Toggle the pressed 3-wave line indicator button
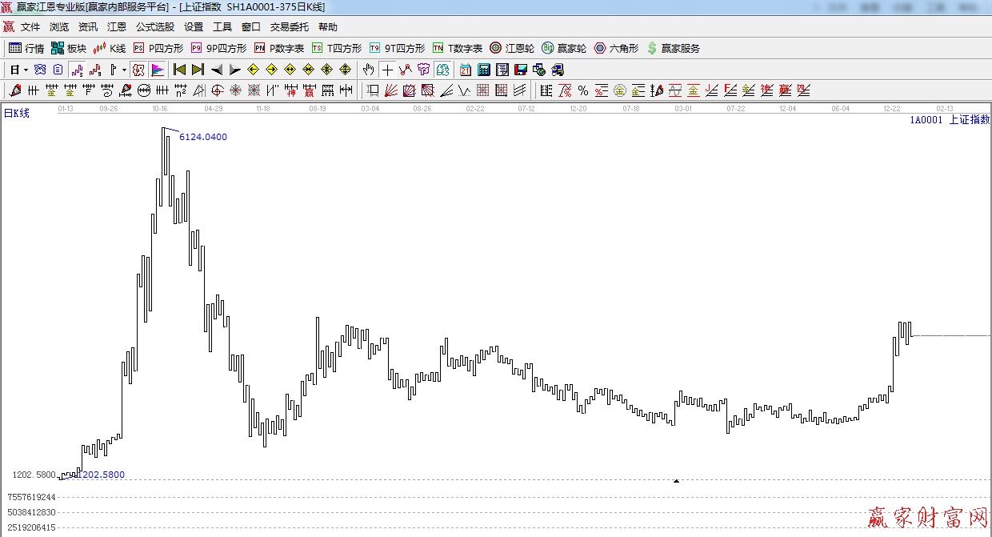992x537 pixels. 77,70
